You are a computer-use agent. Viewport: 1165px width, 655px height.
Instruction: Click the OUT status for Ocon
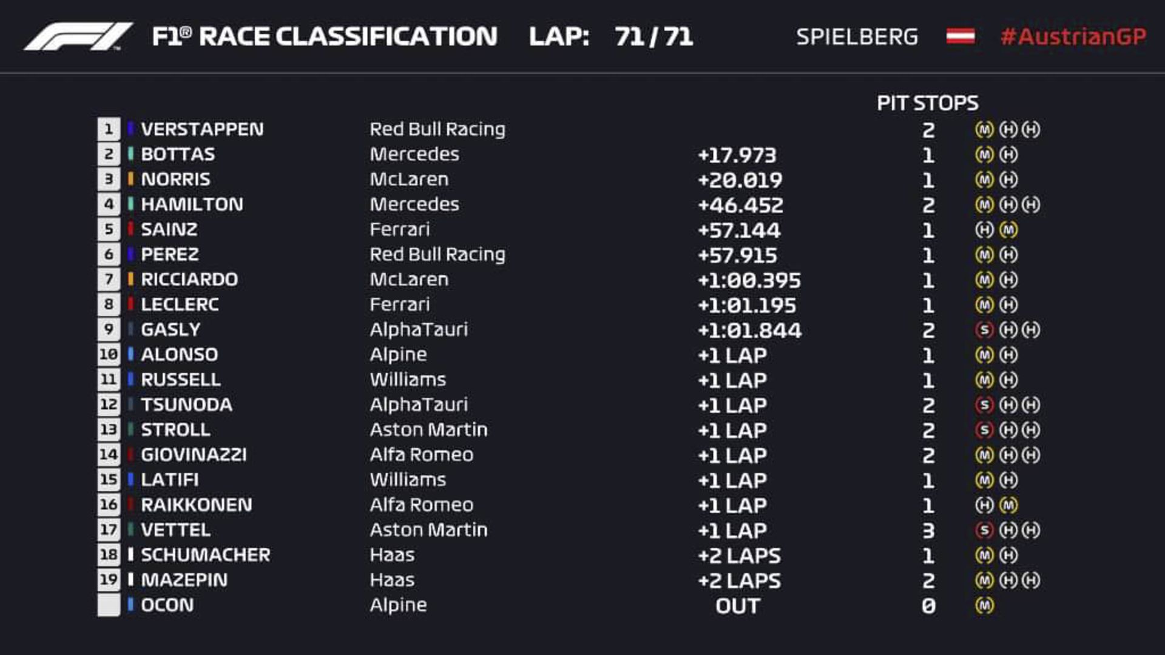(737, 606)
